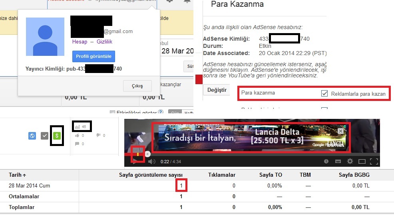Select the Toplamlar row label

tap(22, 207)
